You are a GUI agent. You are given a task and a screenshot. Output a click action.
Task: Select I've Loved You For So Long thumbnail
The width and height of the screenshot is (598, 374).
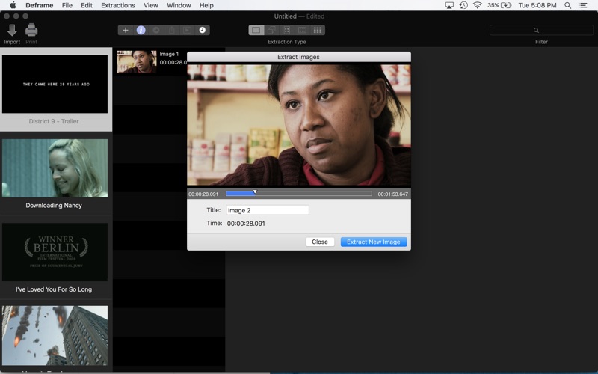pyautogui.click(x=55, y=252)
